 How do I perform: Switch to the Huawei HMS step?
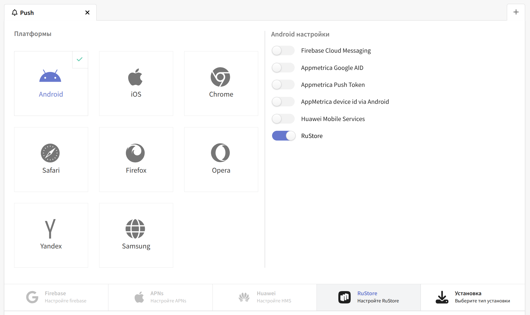pos(265,297)
